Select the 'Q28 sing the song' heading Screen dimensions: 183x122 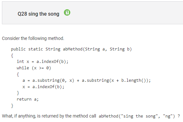coord(39,14)
